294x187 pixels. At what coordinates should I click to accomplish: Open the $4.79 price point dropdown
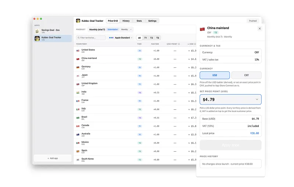[x=230, y=99]
